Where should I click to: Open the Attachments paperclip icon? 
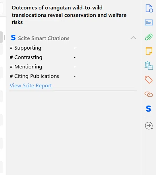pos(149,37)
